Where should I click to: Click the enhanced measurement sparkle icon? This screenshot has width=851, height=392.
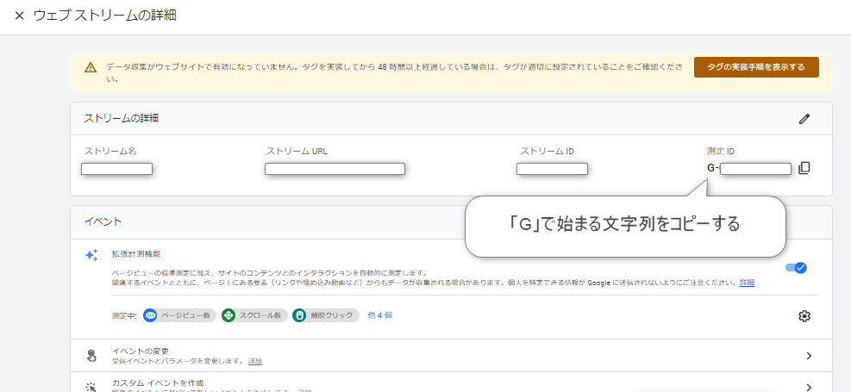click(91, 255)
